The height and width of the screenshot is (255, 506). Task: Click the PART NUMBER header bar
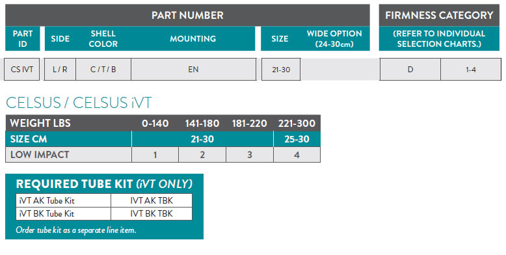187,15
